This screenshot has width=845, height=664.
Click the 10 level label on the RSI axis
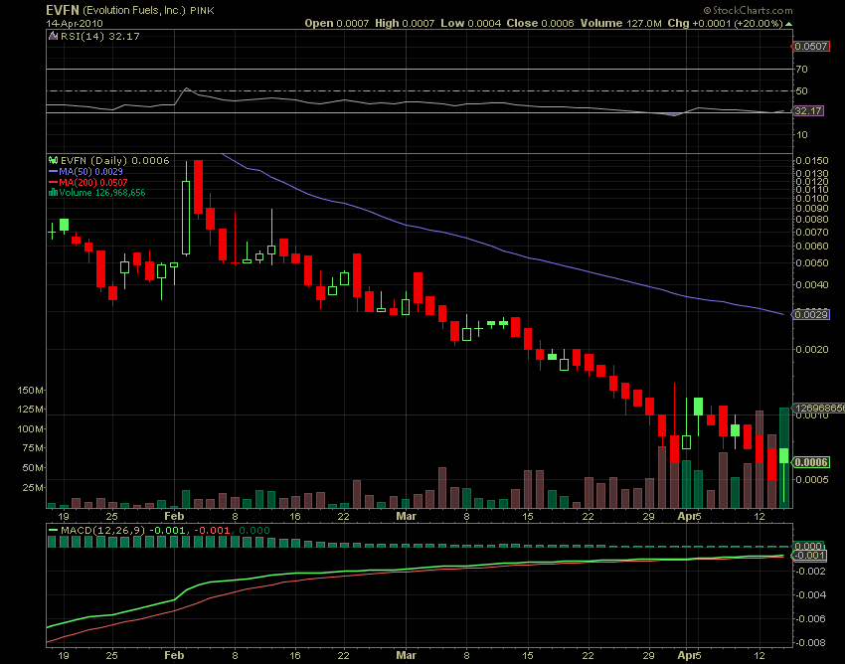point(802,135)
